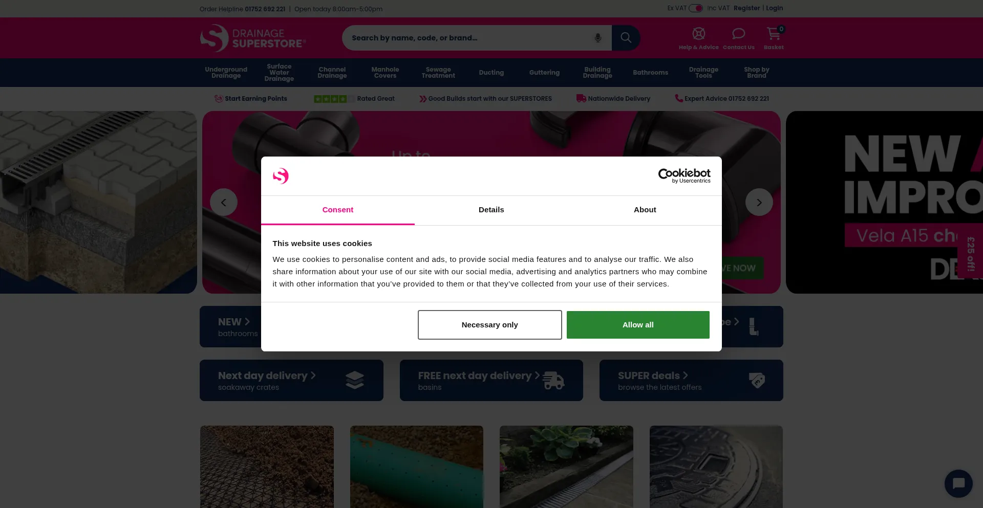Choose Necessary only cookies

tap(490, 325)
